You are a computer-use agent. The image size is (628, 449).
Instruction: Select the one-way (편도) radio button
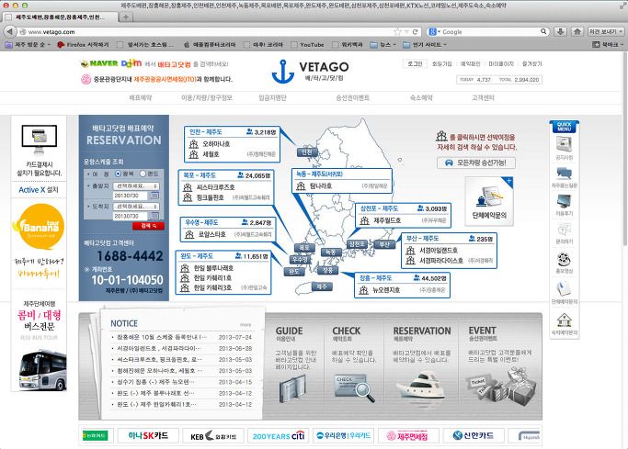click(143, 174)
